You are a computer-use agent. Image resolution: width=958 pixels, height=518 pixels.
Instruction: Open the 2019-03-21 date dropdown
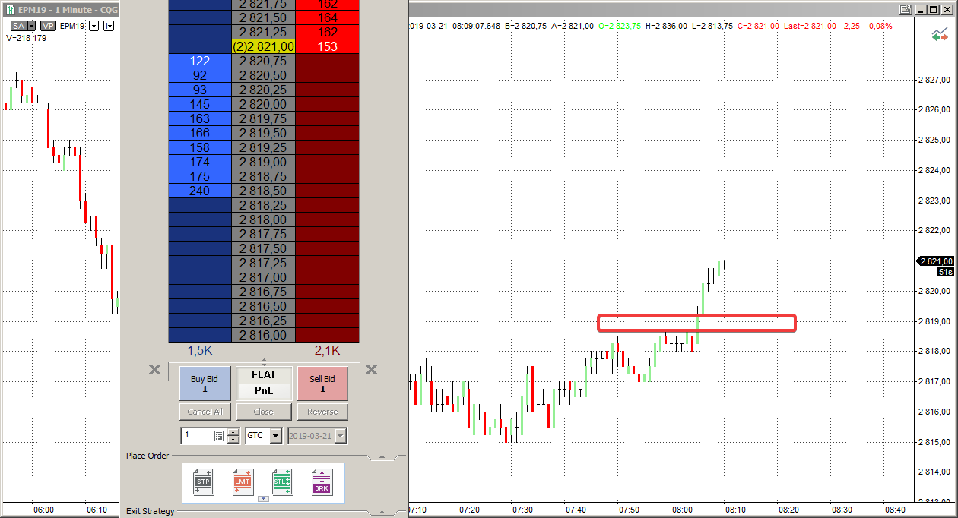click(341, 436)
